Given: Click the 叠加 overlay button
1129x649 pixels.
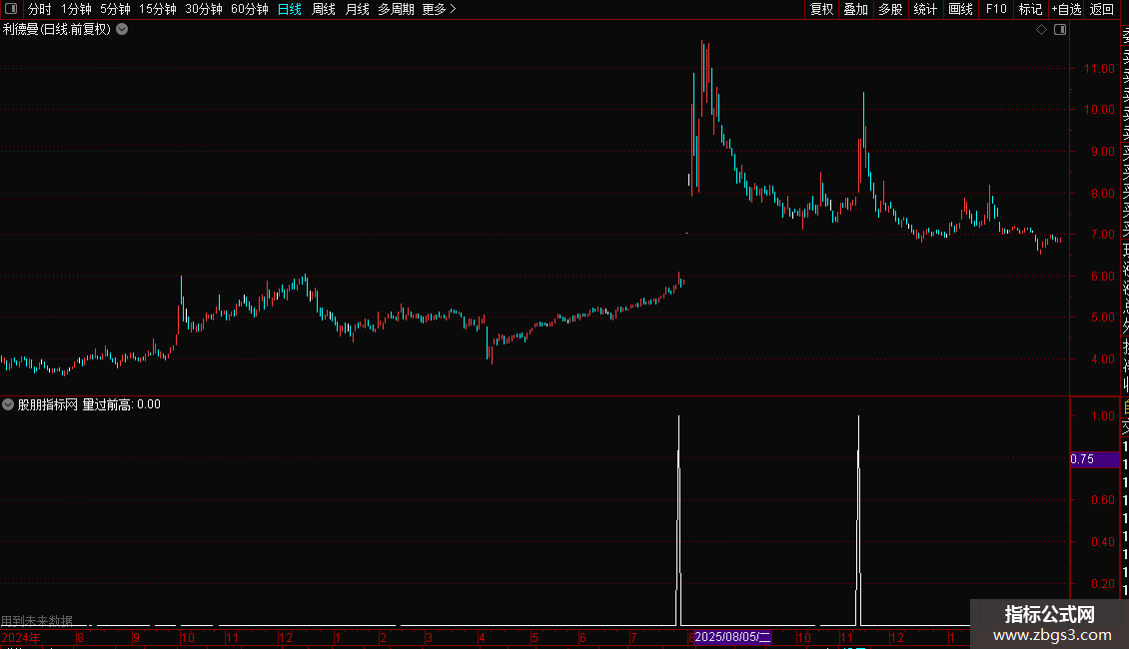Looking at the screenshot, I should 856,9.
